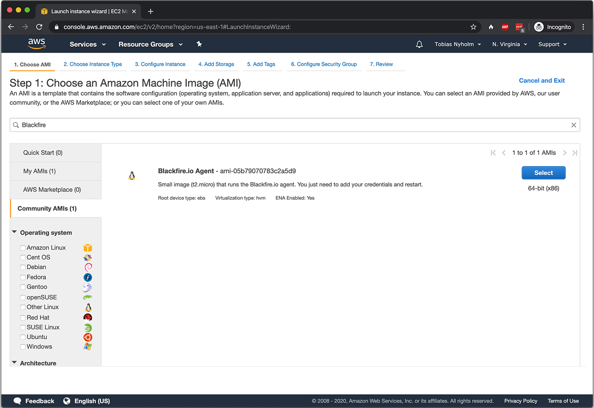Open the My AMIs (1) tab
This screenshot has width=594, height=408.
coord(56,171)
